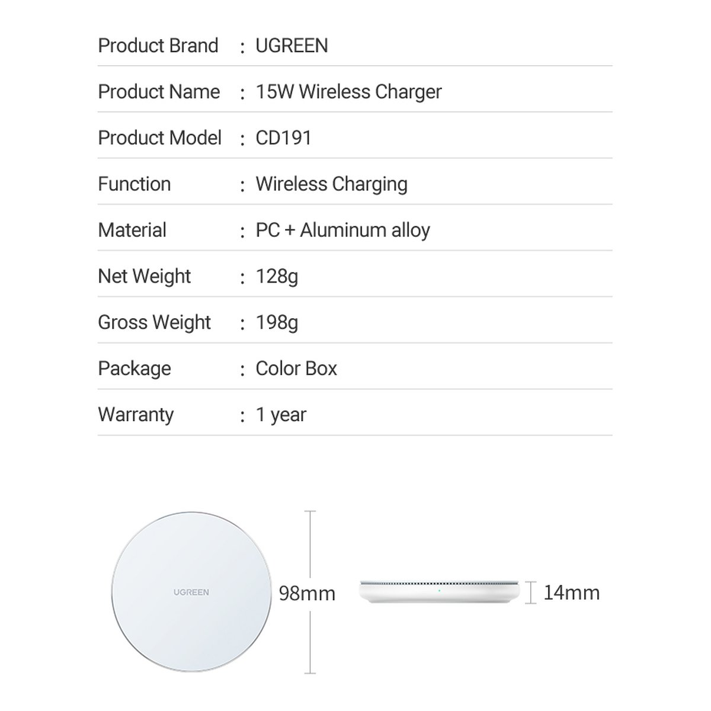The image size is (711, 711).
Task: Select the 128g net weight value
Action: (x=277, y=277)
